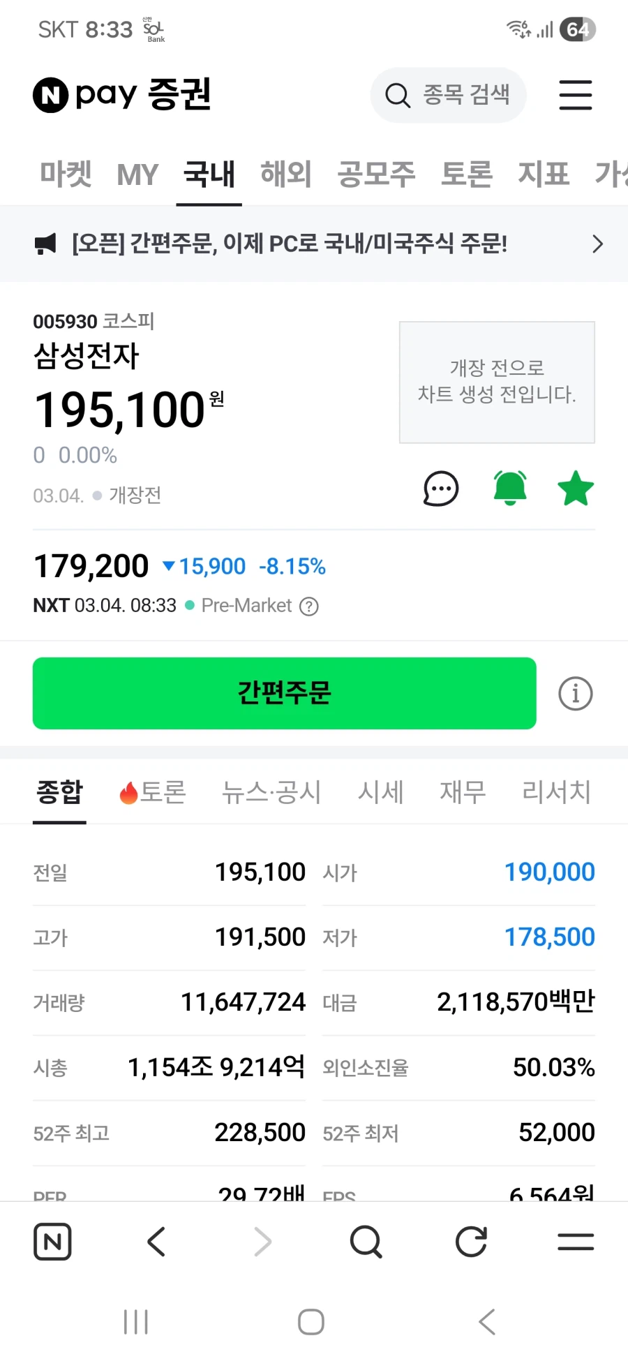
Task: Toggle notification alerts on this stock
Action: 509,489
